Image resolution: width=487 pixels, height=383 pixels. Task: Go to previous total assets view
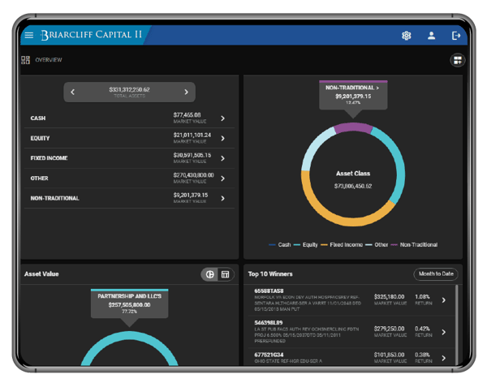coord(73,92)
